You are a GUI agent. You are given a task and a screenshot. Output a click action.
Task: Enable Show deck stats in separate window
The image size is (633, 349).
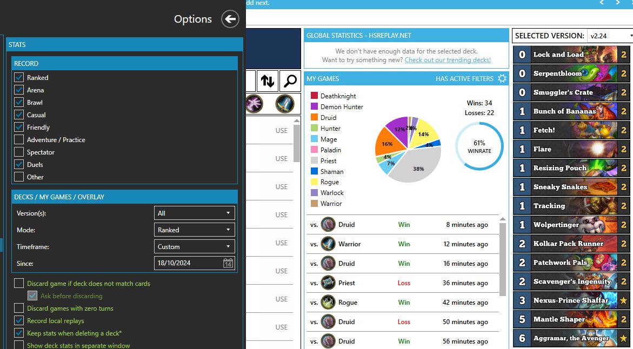tap(19, 345)
